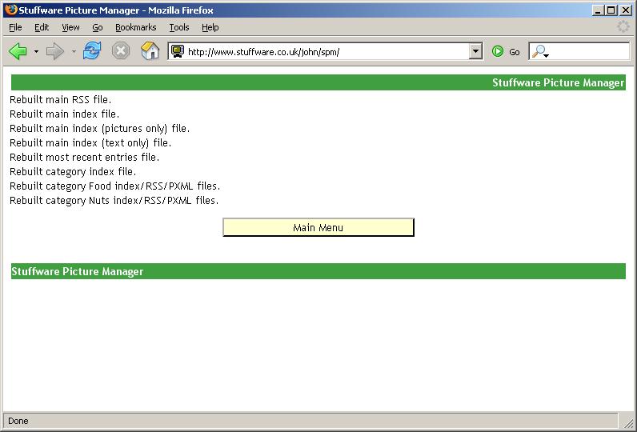The height and width of the screenshot is (432, 637).
Task: Go back with the green arrow
Action: point(18,51)
